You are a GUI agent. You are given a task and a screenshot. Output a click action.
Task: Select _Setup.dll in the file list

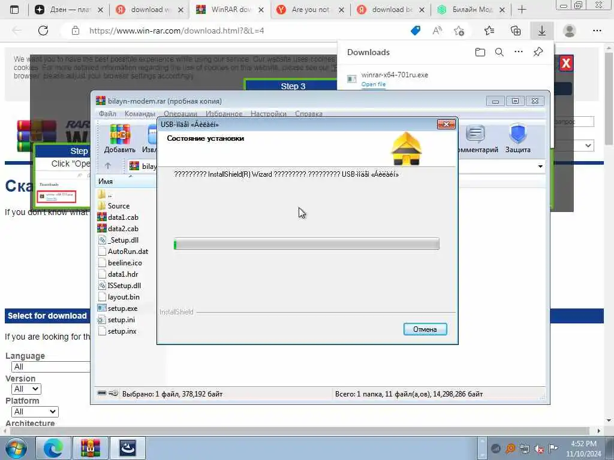click(x=122, y=240)
